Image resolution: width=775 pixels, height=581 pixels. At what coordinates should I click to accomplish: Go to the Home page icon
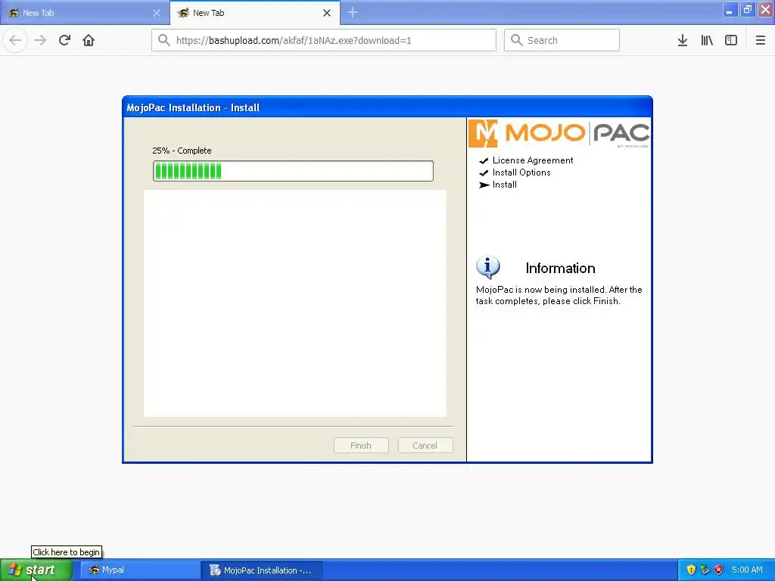(x=89, y=40)
